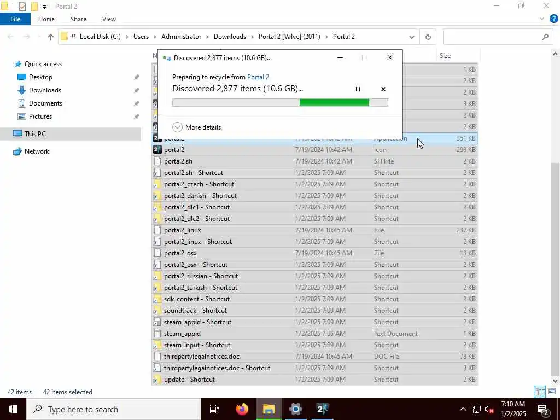Screen dimensions: 560x420
Task: Refresh the current folder
Action: (x=428, y=37)
